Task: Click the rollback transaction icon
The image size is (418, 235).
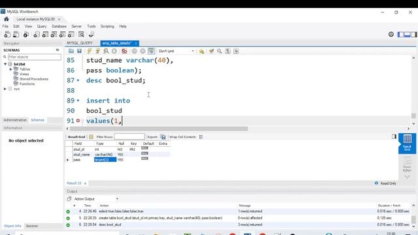Action: click(x=143, y=51)
